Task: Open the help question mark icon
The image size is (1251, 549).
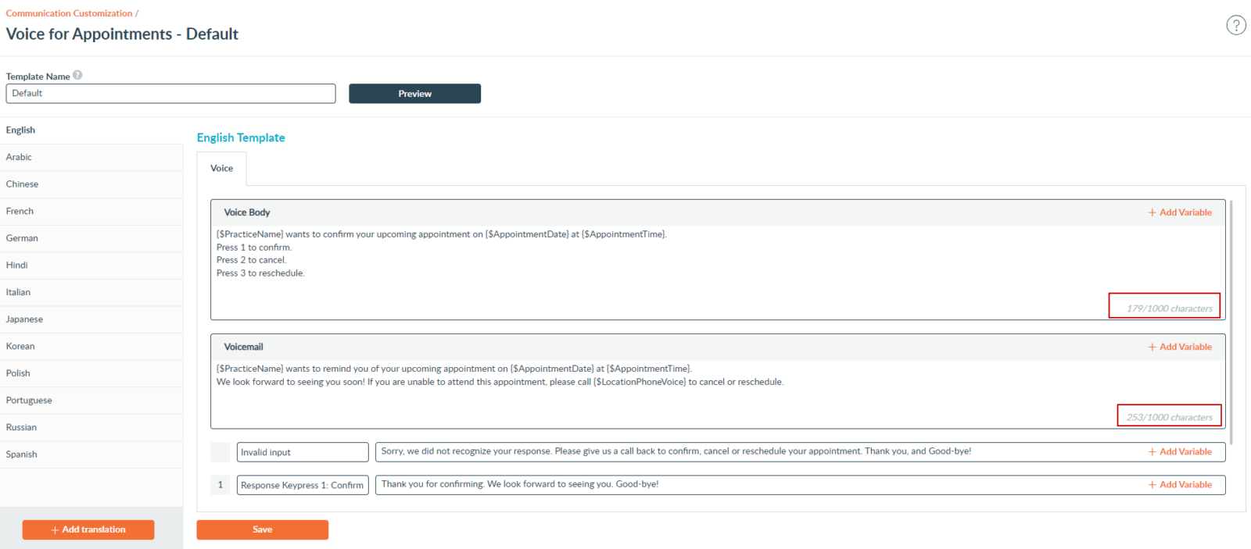Action: (1235, 25)
